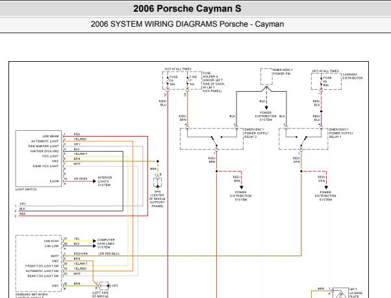Click the "COMPUTER DATA LINES SYSTEM" reference text
This screenshot has height=298, width=391.
pos(106,243)
